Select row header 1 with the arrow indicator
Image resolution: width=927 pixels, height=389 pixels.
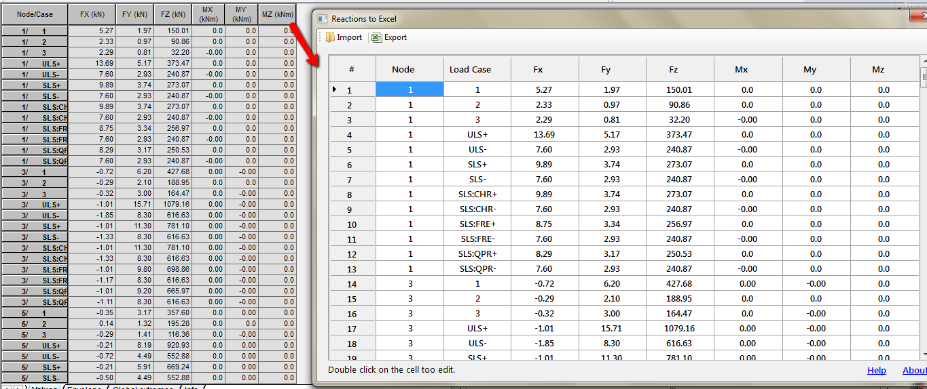pyautogui.click(x=352, y=89)
